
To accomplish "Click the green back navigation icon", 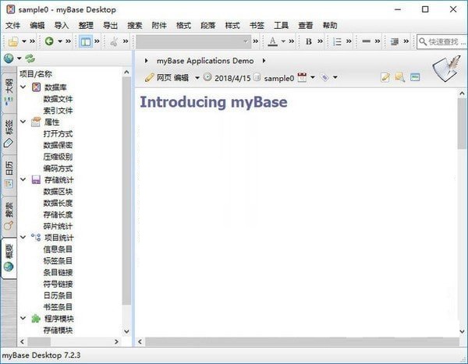I will [49, 41].
